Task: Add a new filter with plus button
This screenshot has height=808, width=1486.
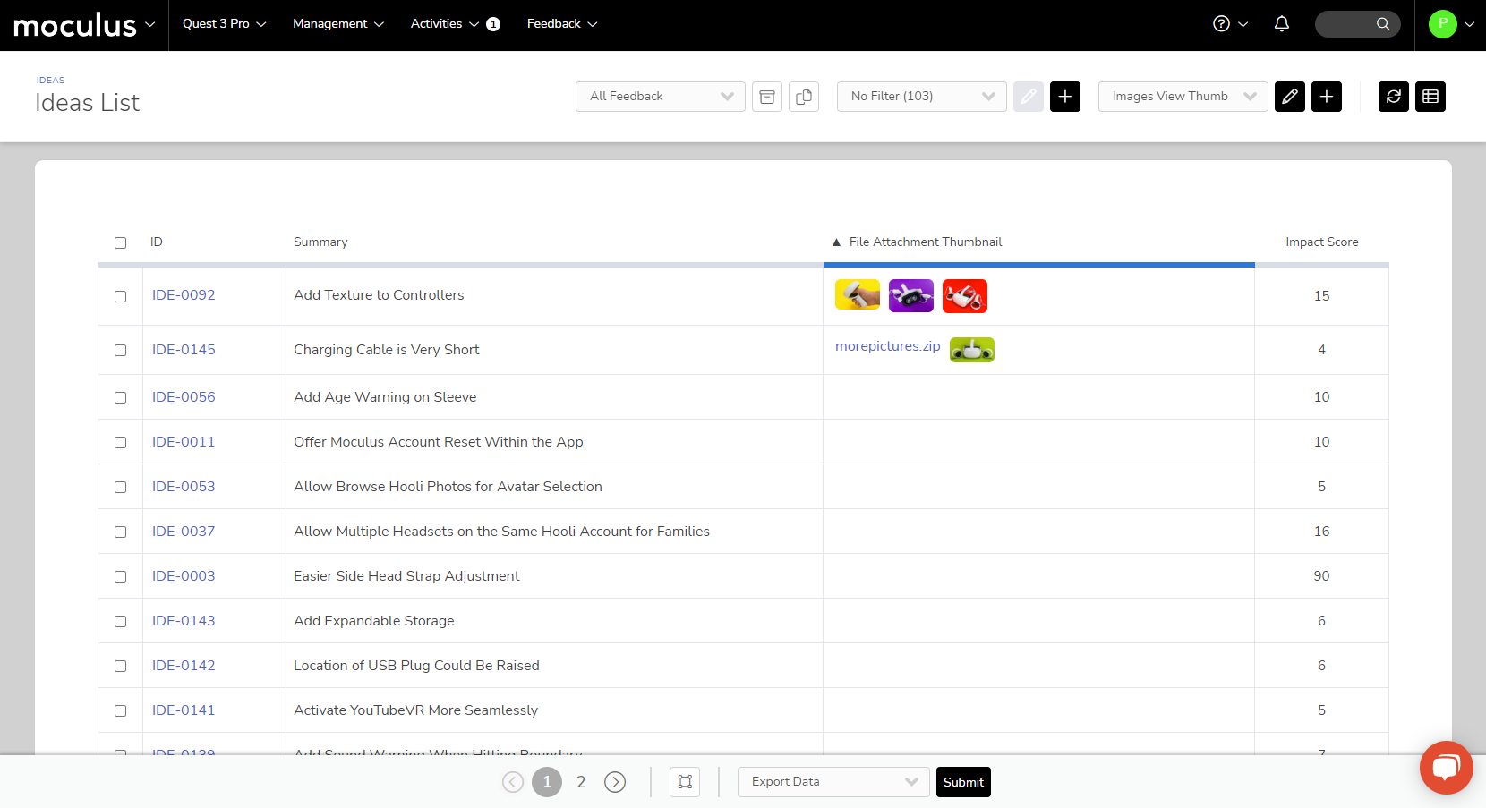Action: coord(1064,97)
